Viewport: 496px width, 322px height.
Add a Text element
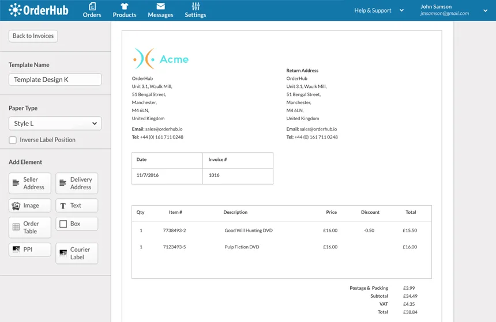pos(77,205)
